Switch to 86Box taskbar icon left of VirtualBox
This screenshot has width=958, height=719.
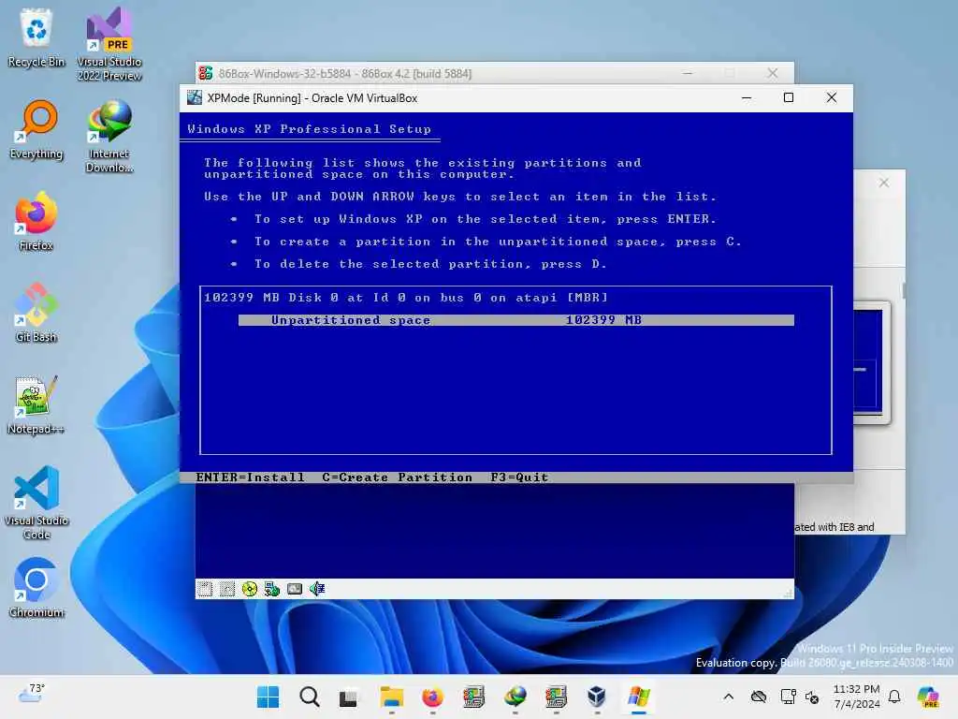coord(556,697)
